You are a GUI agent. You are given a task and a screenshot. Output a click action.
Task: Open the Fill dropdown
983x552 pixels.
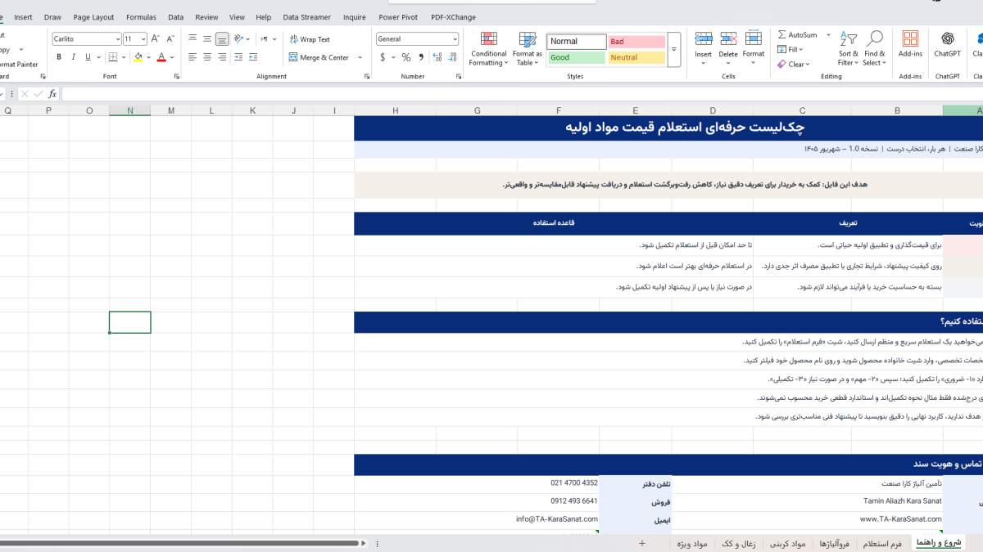(x=790, y=49)
